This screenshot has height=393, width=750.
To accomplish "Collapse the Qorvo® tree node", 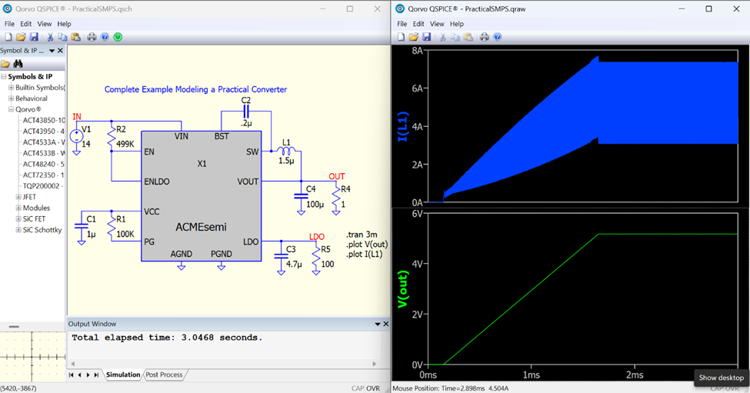I will pos(11,109).
